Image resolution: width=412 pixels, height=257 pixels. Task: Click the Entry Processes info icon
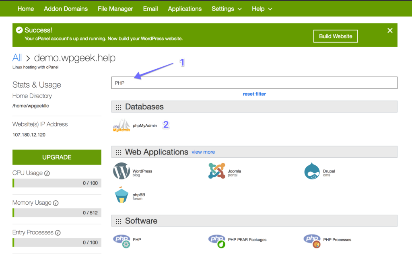point(58,232)
